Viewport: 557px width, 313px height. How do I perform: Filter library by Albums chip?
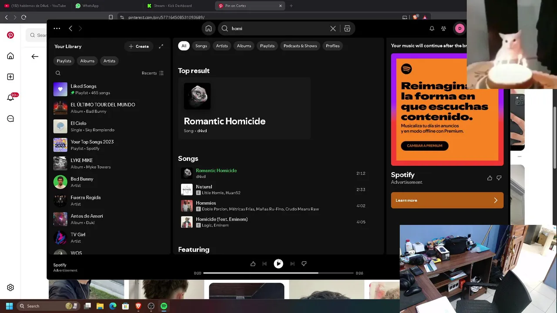tap(87, 61)
